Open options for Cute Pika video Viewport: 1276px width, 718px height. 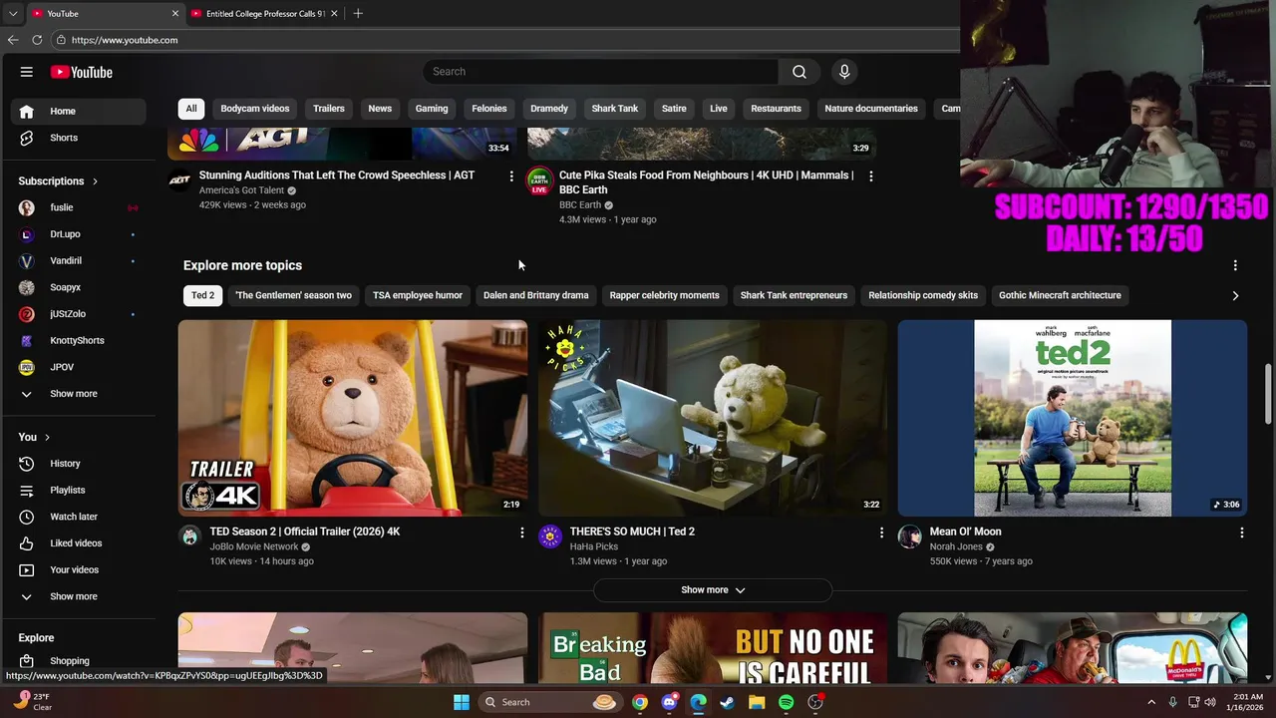click(x=871, y=177)
